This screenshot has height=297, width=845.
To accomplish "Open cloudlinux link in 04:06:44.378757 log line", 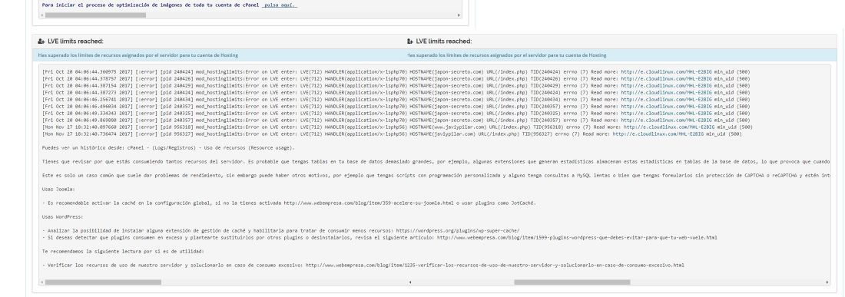I will pos(666,78).
